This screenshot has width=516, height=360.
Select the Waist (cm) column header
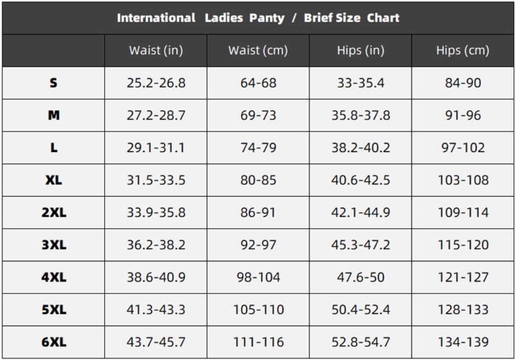pos(259,51)
